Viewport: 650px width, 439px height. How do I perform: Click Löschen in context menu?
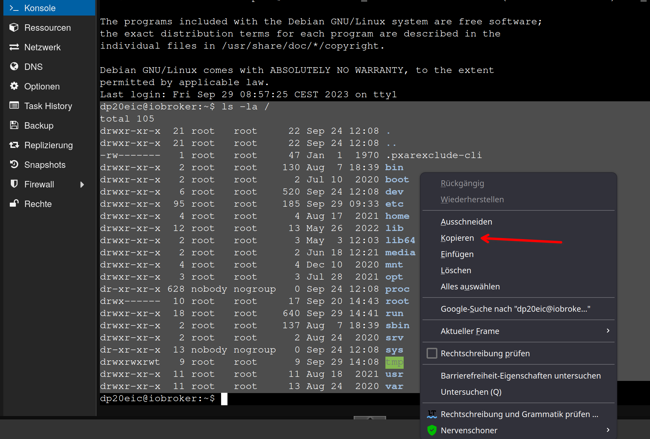[456, 270]
